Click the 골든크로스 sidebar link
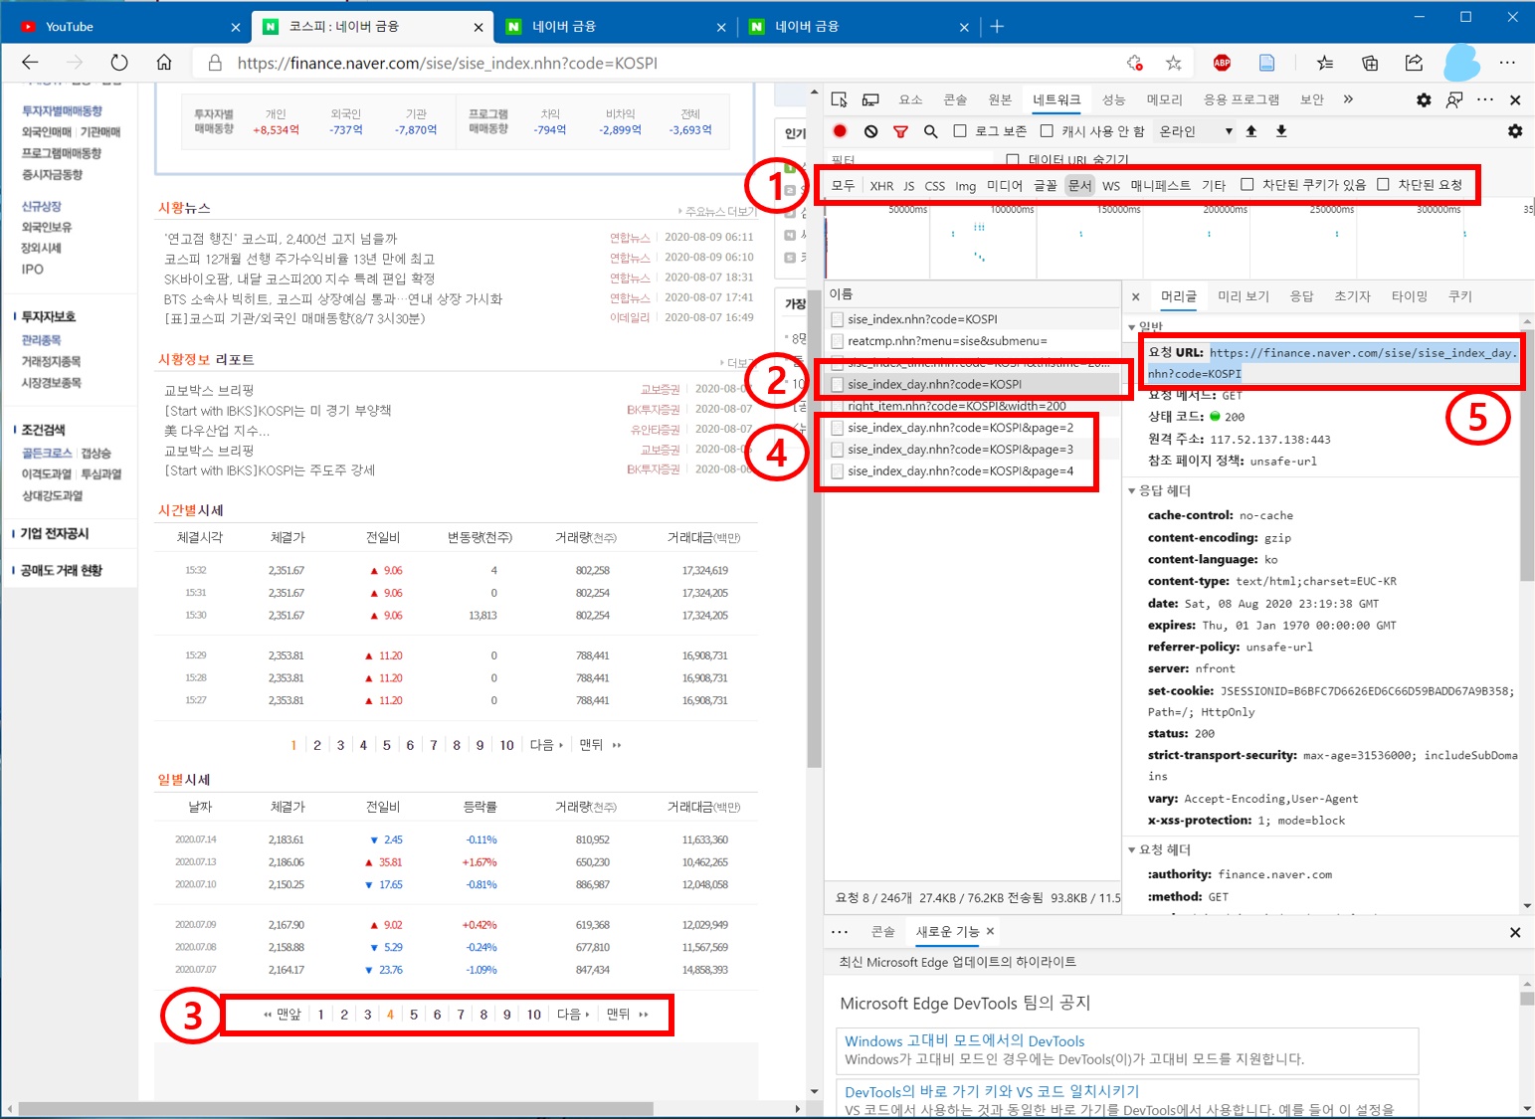Screen dimensions: 1535x1119 (x=47, y=453)
